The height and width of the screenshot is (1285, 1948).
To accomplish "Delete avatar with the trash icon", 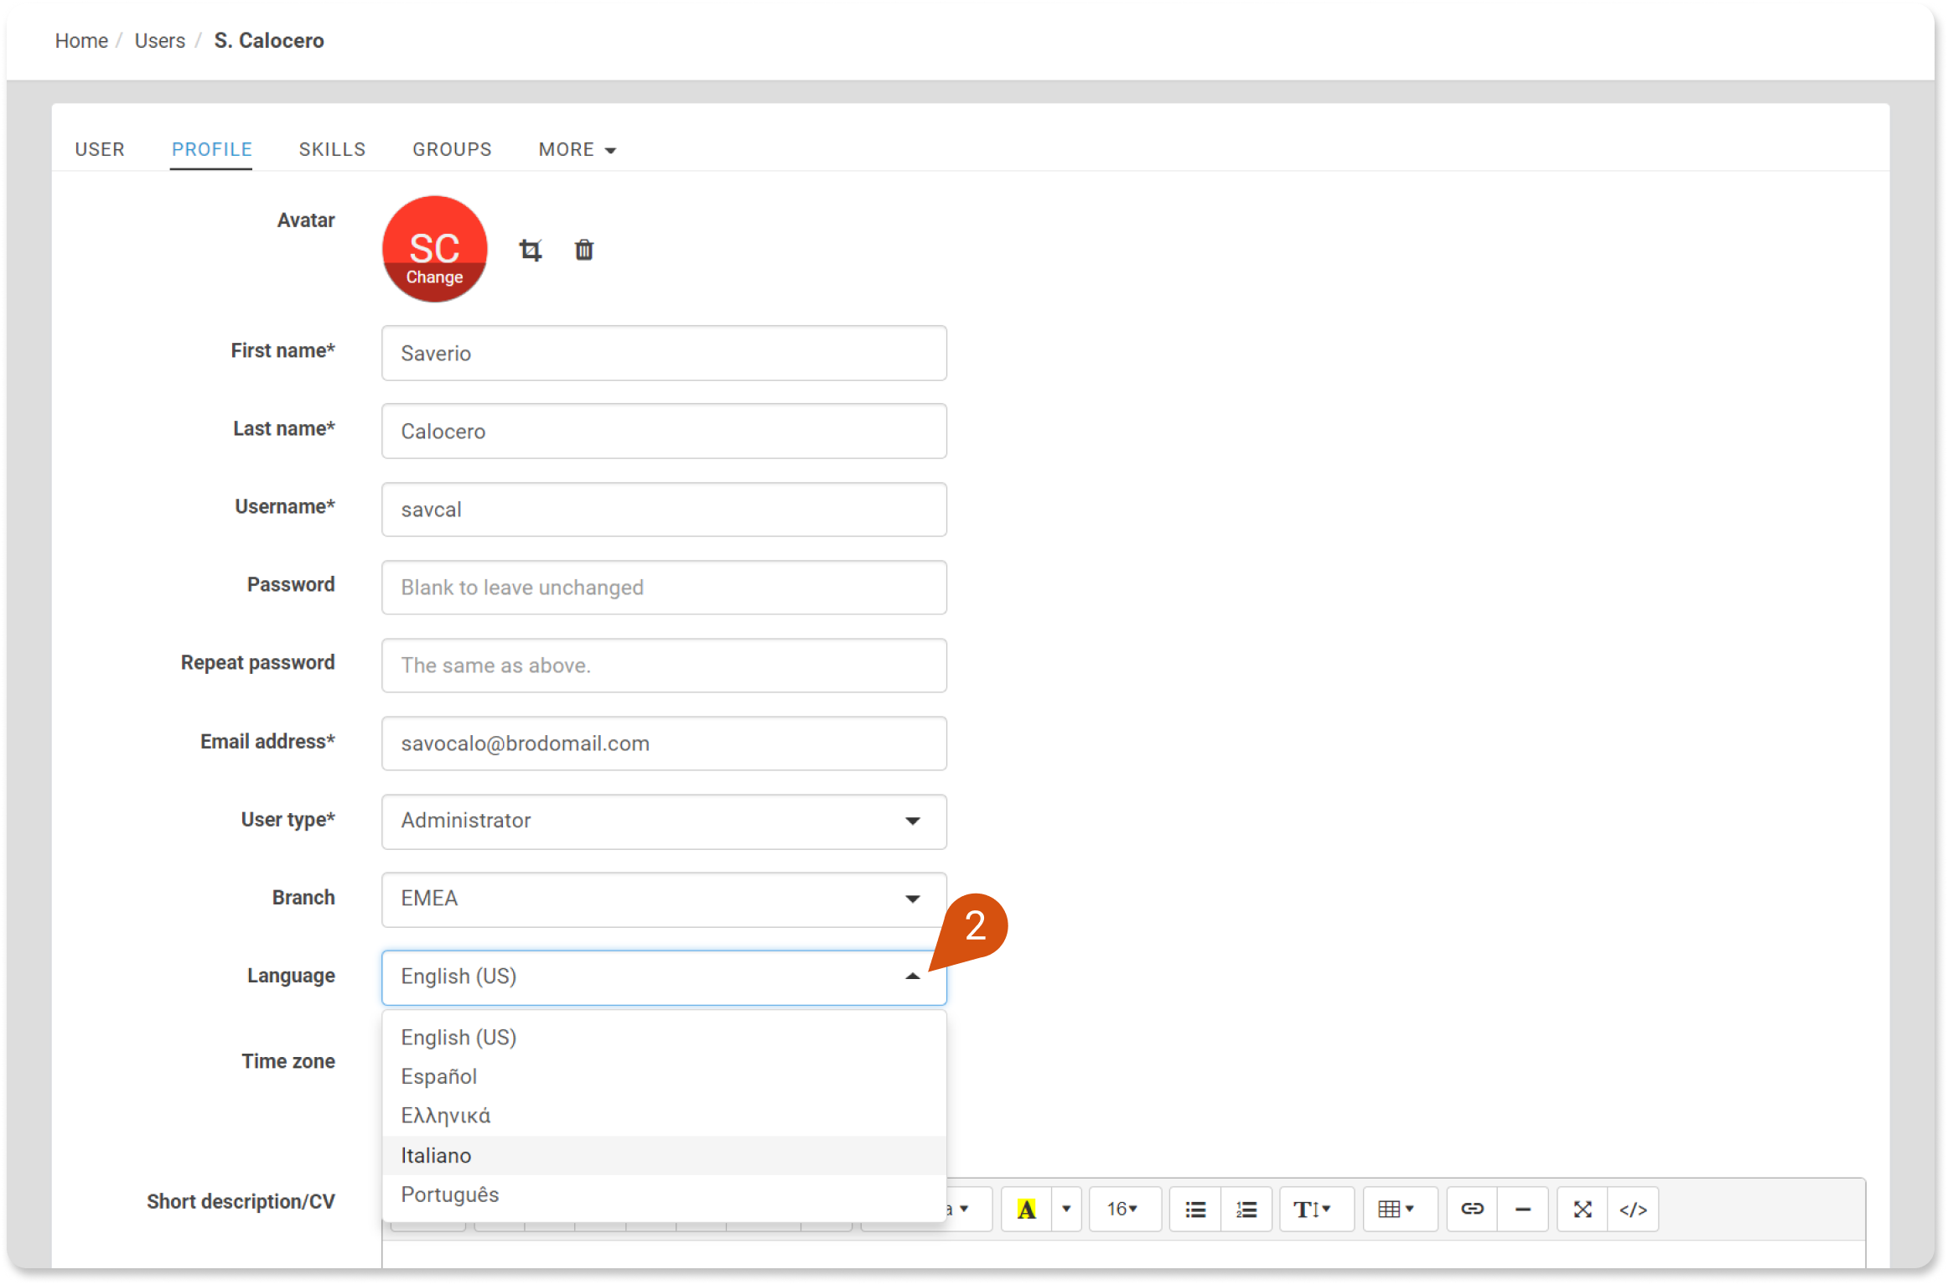I will pyautogui.click(x=584, y=250).
